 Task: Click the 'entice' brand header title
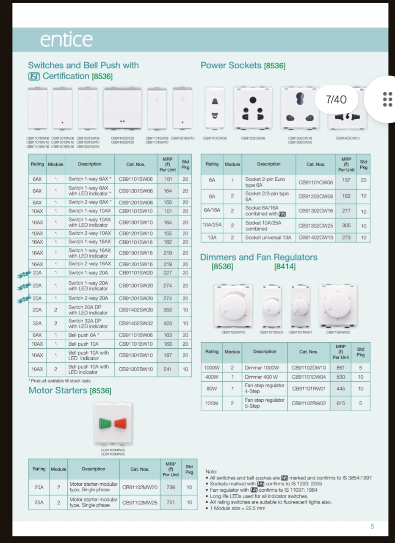point(66,40)
